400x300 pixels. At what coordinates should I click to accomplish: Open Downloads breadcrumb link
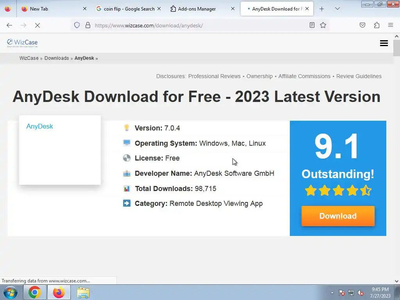point(57,58)
